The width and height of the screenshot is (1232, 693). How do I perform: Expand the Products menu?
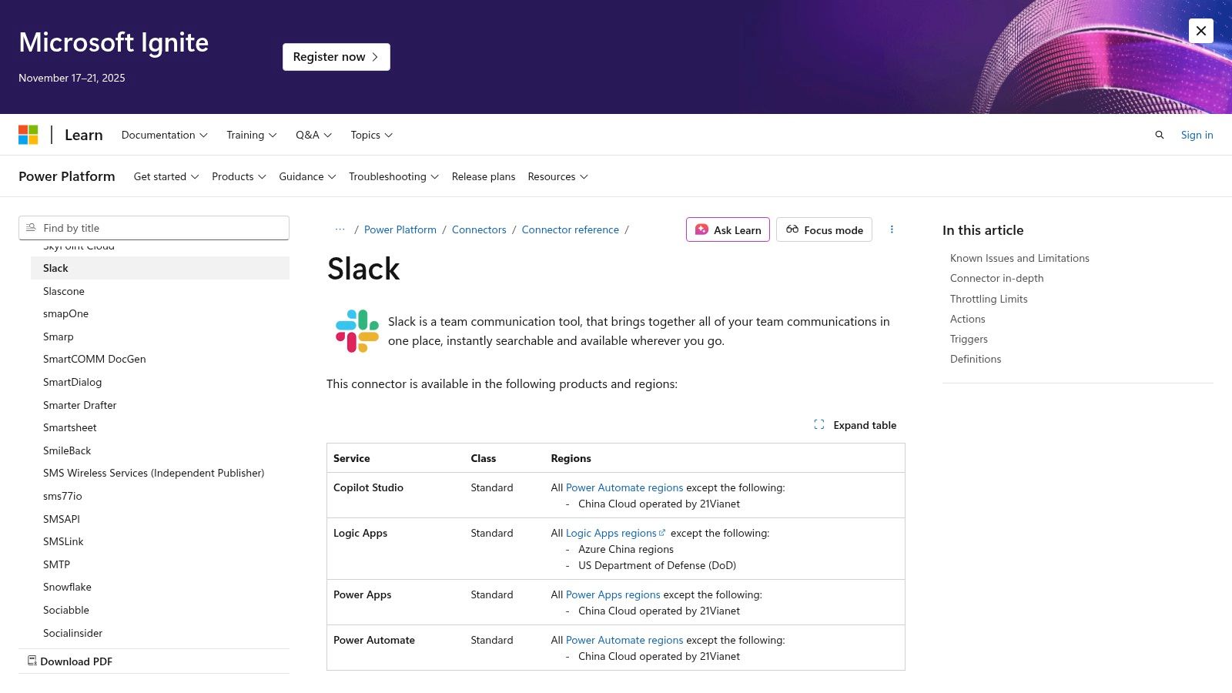(x=239, y=176)
